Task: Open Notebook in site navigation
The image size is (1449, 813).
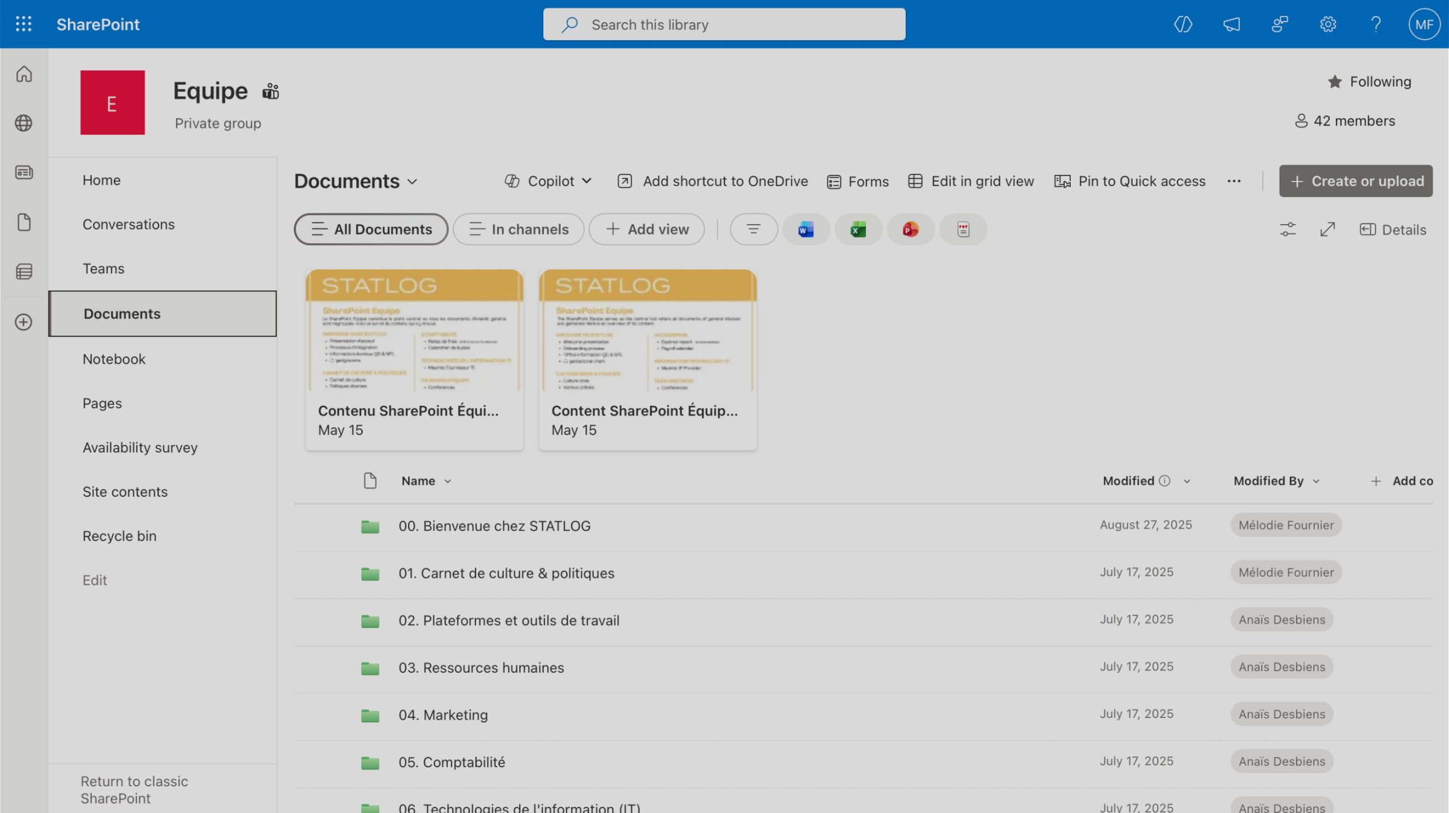Action: coord(114,359)
